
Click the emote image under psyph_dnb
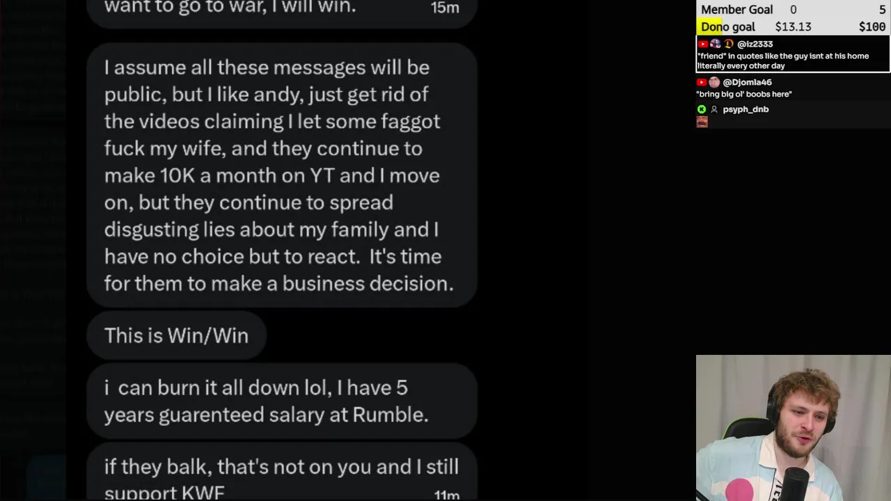coord(702,122)
